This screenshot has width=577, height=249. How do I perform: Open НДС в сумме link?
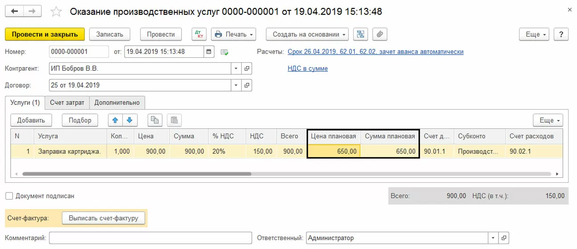coord(308,68)
